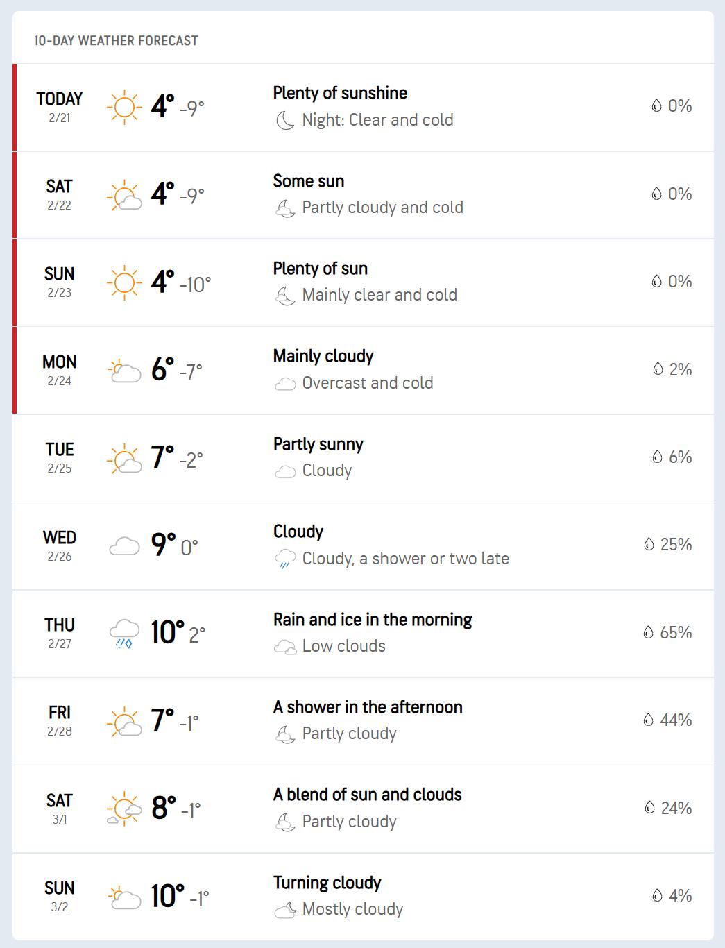Viewport: 725px width, 948px height.
Task: Click the rain and ice icon for Thursday
Action: pos(125,633)
